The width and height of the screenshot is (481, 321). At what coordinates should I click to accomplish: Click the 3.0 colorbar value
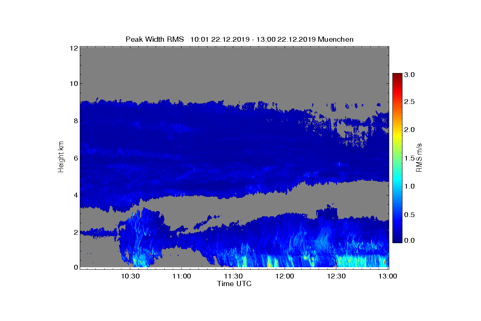409,74
